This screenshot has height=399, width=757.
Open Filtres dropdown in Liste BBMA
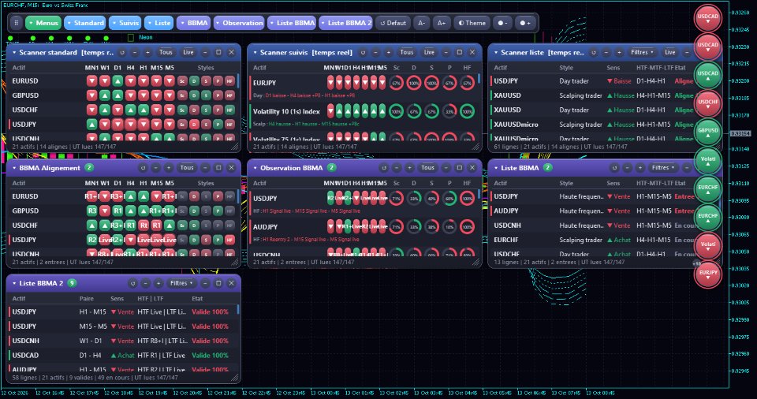tap(662, 168)
